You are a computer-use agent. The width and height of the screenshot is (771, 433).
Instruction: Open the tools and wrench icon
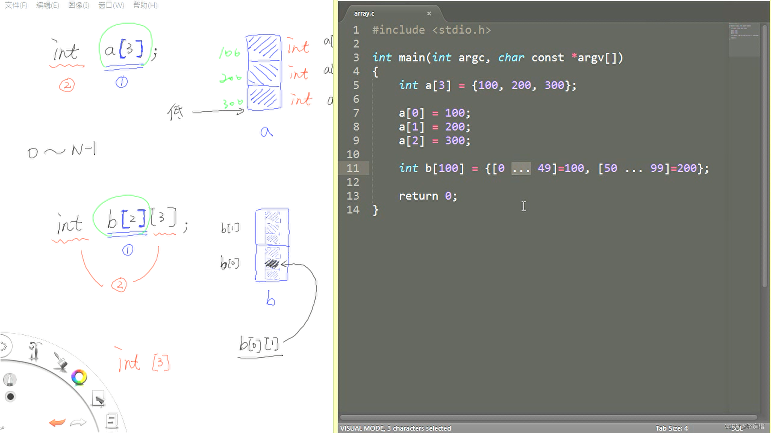coord(35,351)
